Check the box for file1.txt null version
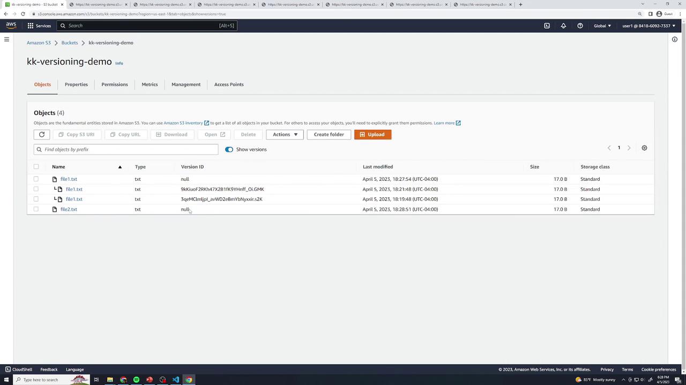This screenshot has width=686, height=385. pos(36,179)
